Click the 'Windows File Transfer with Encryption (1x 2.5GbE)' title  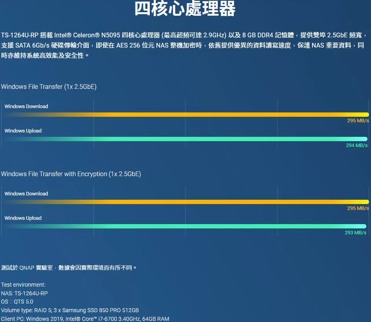coord(71,174)
